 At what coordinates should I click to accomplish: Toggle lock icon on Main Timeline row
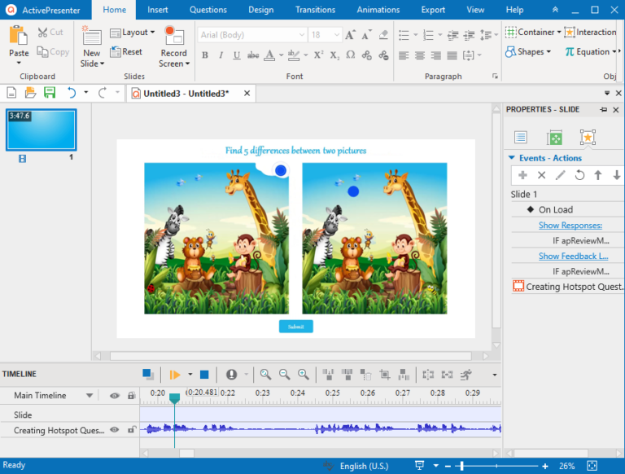click(131, 396)
